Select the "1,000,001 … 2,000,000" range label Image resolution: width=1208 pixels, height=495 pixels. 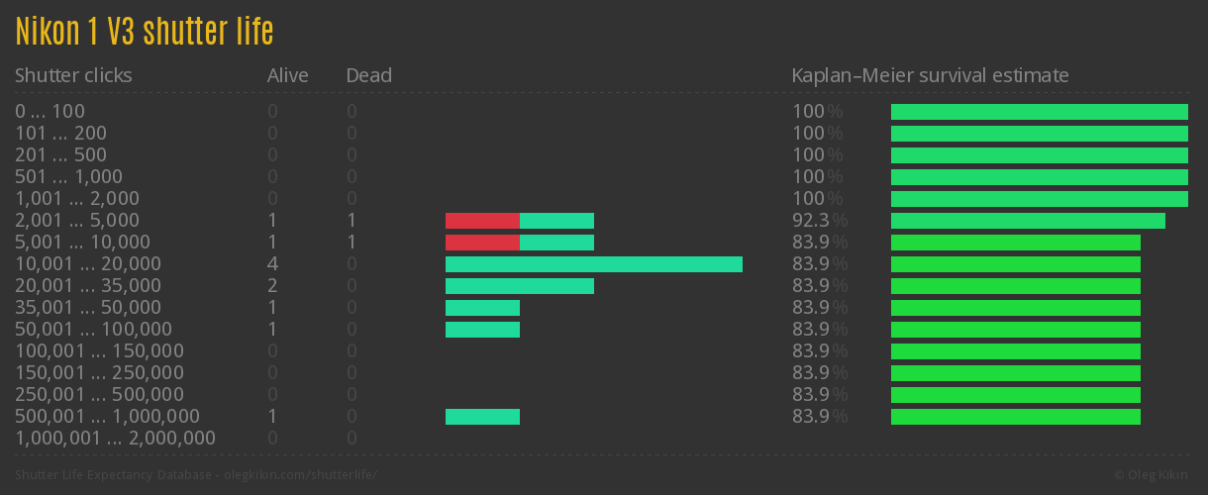pos(115,439)
